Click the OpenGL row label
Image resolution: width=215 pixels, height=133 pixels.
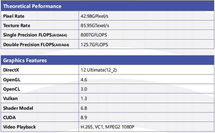point(12,80)
